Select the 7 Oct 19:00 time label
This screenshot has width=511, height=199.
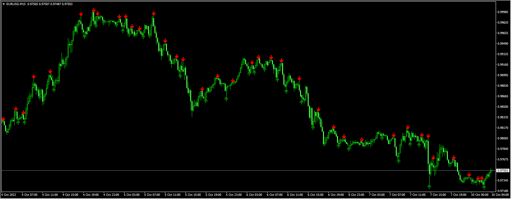(x=458, y=195)
